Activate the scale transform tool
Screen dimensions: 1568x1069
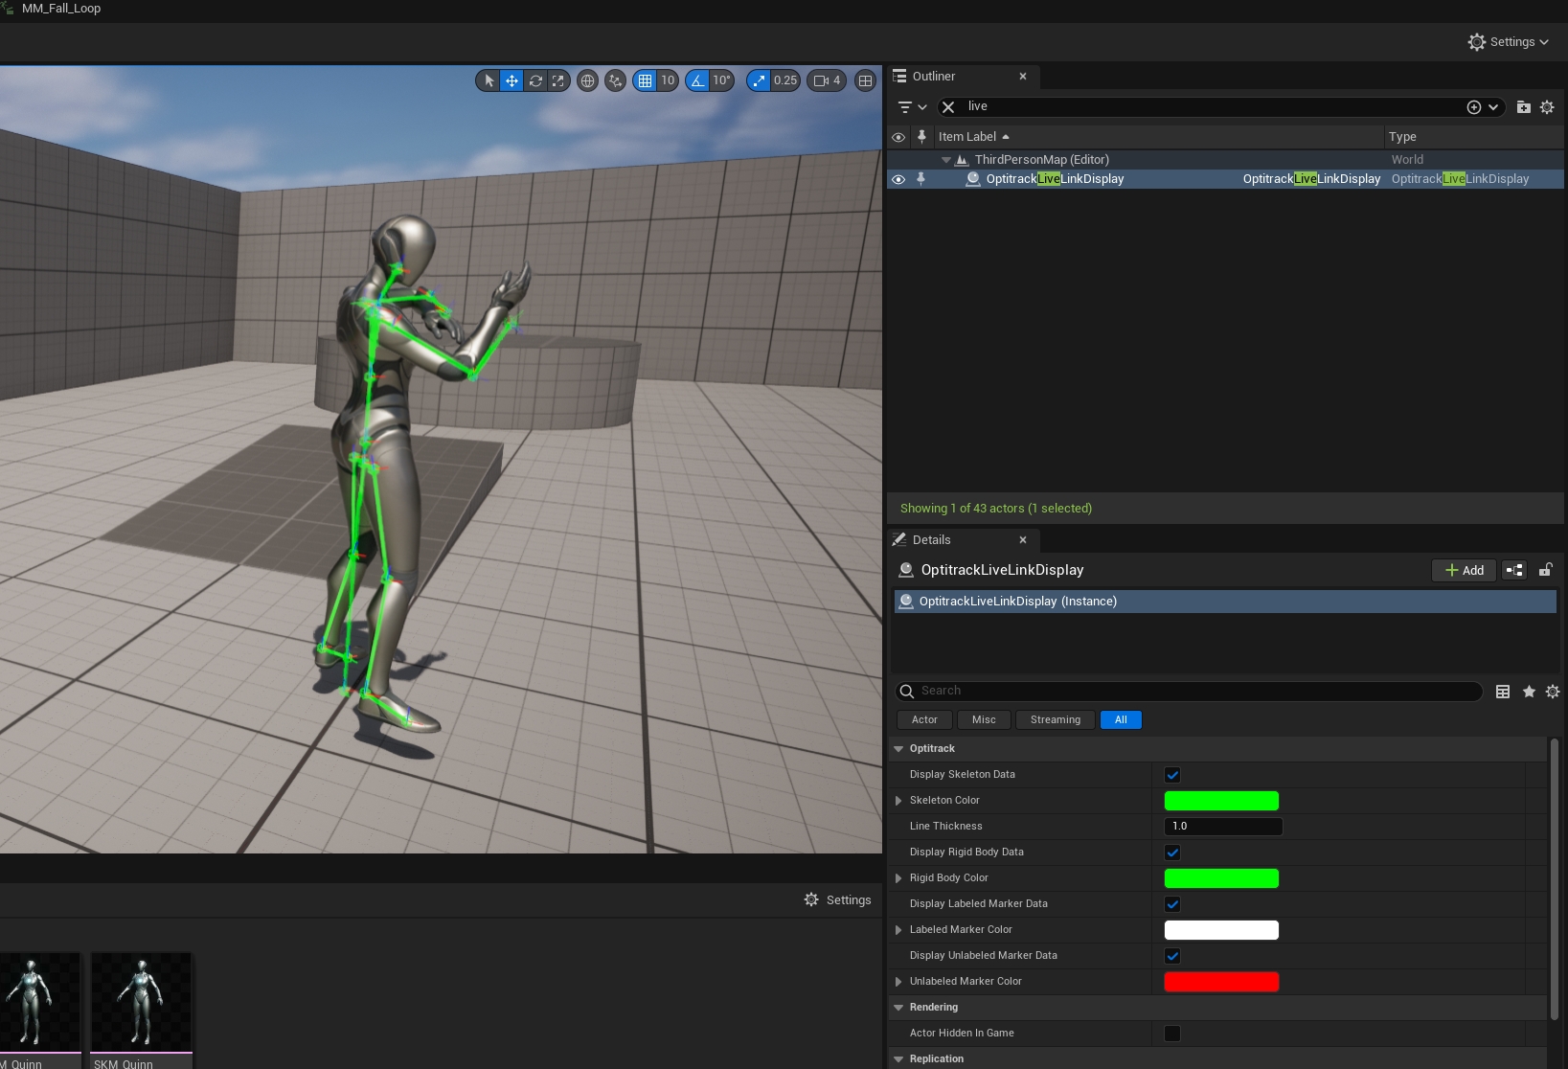point(558,80)
